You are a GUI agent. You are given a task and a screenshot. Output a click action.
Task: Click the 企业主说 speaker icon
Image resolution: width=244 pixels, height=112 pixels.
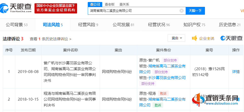[194, 38]
